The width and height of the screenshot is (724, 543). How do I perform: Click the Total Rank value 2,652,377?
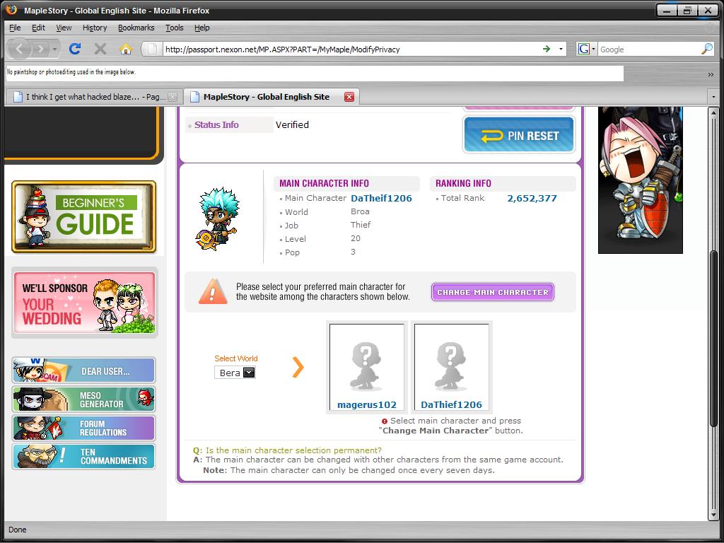pos(532,198)
